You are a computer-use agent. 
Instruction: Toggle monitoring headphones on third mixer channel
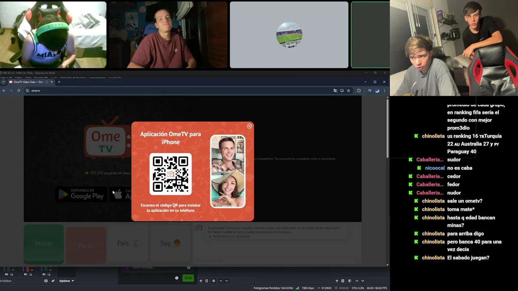pyautogui.click(x=49, y=274)
